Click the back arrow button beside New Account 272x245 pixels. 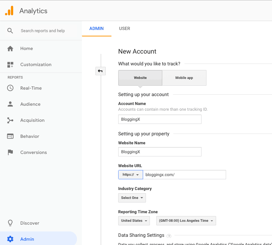100,71
